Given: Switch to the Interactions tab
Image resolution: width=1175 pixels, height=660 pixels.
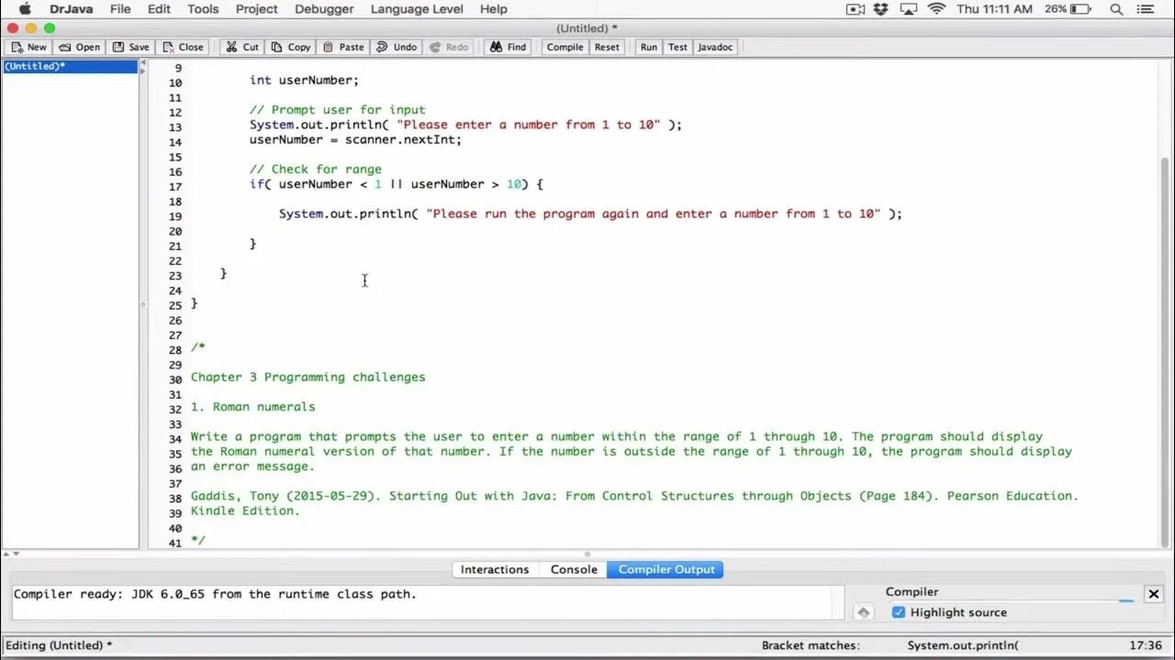Looking at the screenshot, I should [x=495, y=569].
